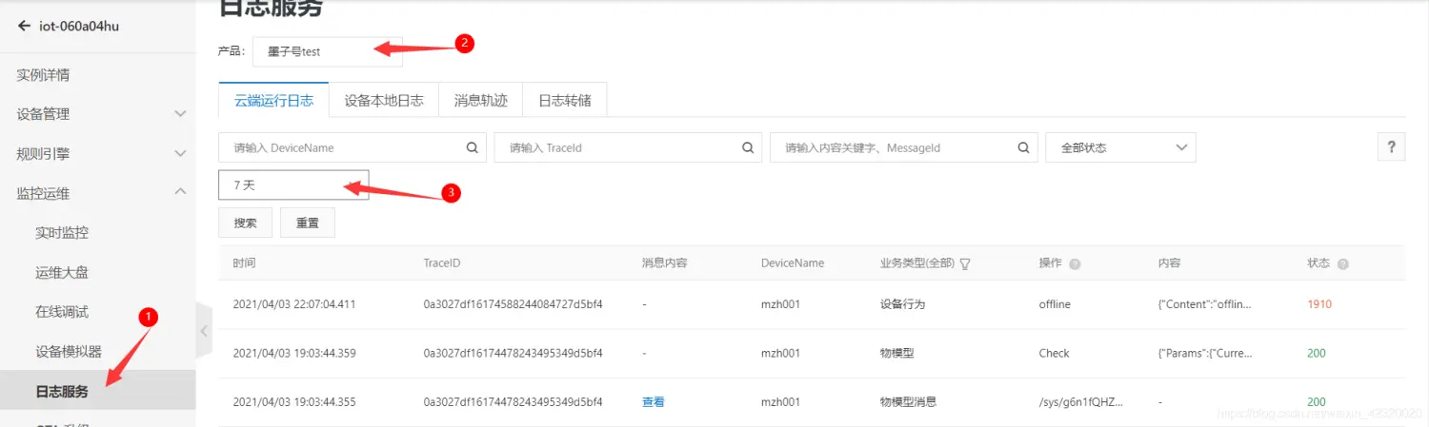Switch to 设备本地日志 tab
The height and width of the screenshot is (427, 1429).
[x=384, y=100]
